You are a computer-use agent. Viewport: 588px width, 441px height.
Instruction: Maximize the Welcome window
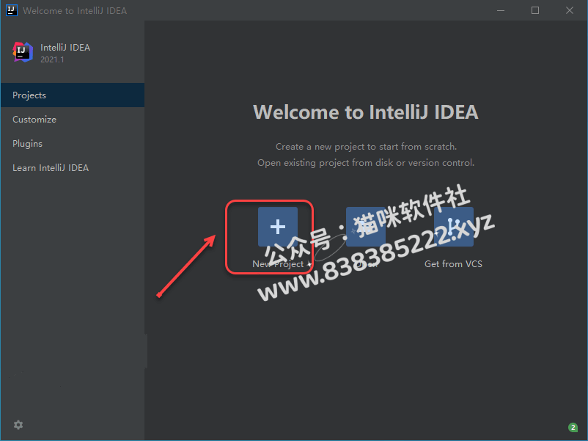pos(535,10)
